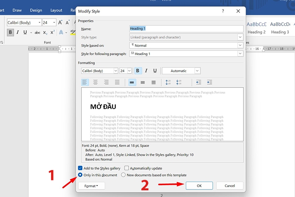Increase indent in the dialog

pos(209,82)
